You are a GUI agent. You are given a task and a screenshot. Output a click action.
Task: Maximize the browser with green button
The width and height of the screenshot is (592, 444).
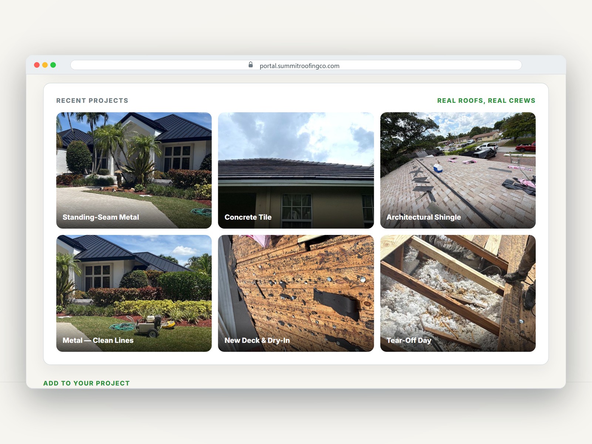(x=53, y=65)
